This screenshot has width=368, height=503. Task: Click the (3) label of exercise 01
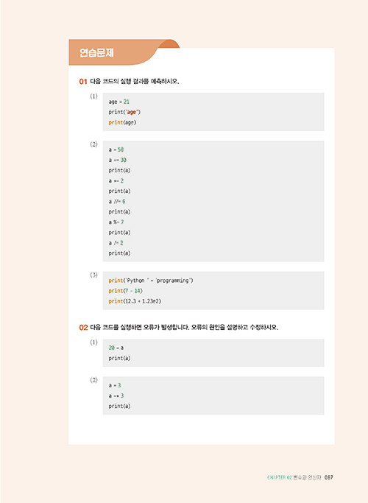pyautogui.click(x=93, y=275)
